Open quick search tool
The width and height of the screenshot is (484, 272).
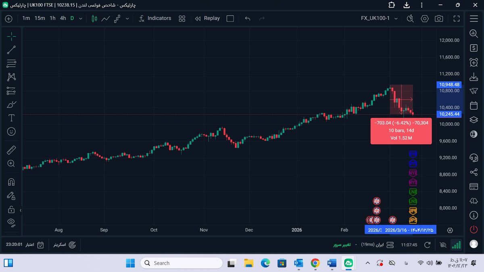click(x=411, y=19)
